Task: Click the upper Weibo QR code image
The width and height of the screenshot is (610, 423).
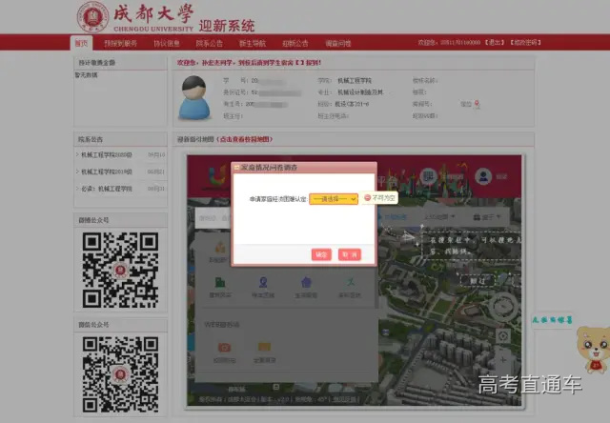Action: 121,271
